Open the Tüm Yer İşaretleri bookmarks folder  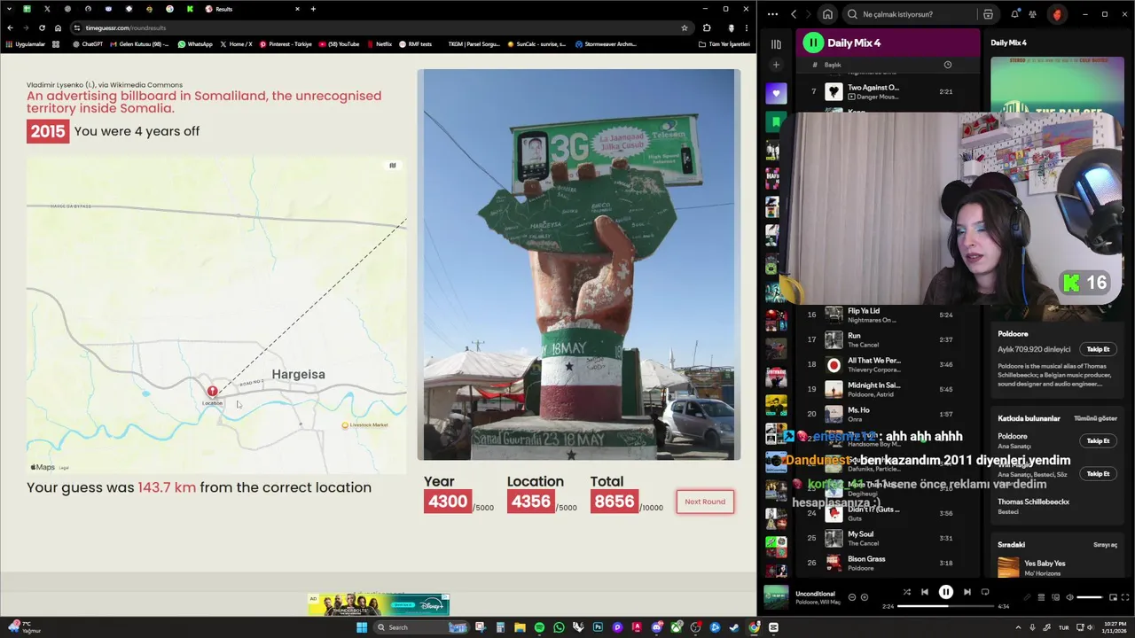[x=724, y=43]
